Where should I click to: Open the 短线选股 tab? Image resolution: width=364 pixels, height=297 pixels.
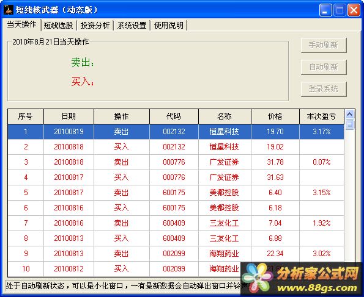click(59, 25)
